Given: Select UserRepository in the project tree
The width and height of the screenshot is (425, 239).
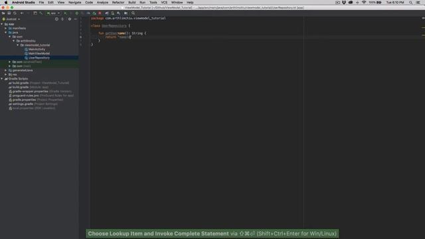Looking at the screenshot, I should [39, 58].
